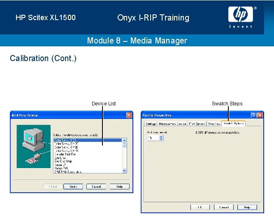
Task: Switch to the Settings tab
Action: 151,124
